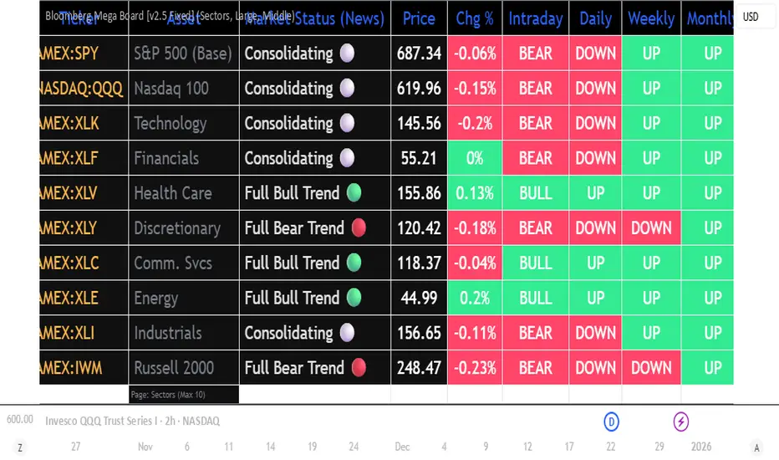Click the 'Dec' date on the time axis
Image resolution: width=779 pixels, height=460 pixels.
pyautogui.click(x=402, y=447)
